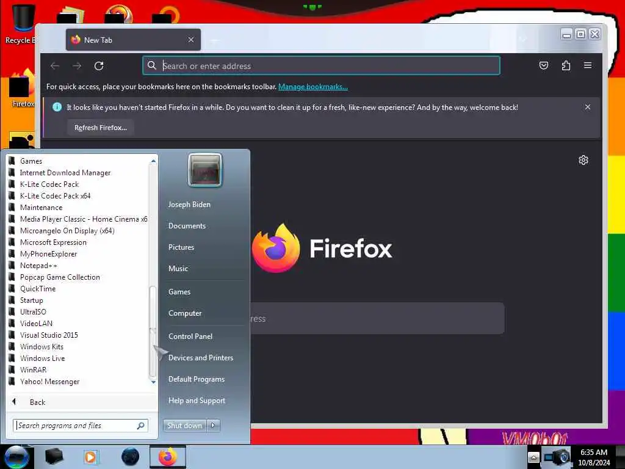Click the Firefox taskbar button
This screenshot has height=469, width=625.
(168, 457)
